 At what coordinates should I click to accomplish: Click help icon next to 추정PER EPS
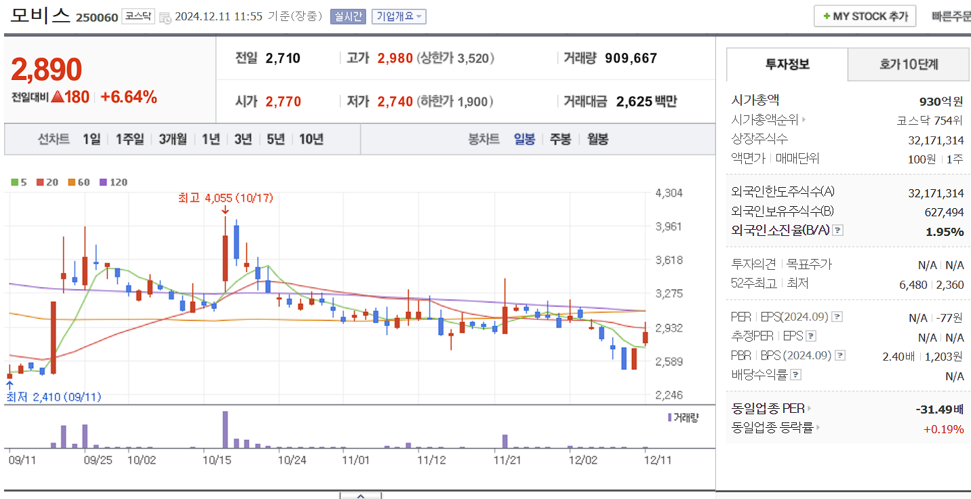[x=811, y=336]
